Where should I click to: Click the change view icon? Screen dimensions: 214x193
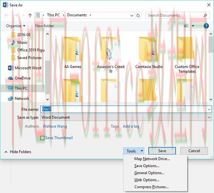click(186, 26)
